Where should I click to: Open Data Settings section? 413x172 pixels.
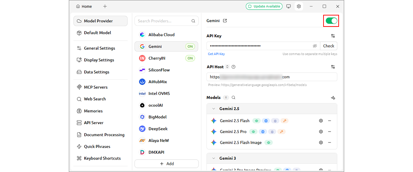(x=100, y=72)
